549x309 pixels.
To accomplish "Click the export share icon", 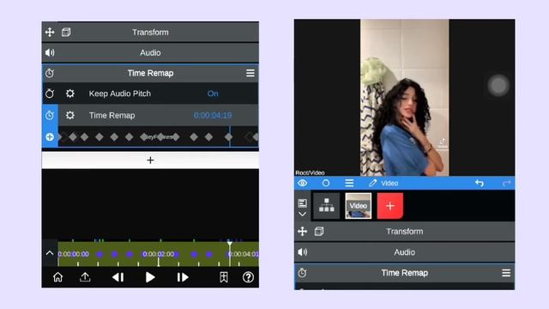I will (85, 277).
